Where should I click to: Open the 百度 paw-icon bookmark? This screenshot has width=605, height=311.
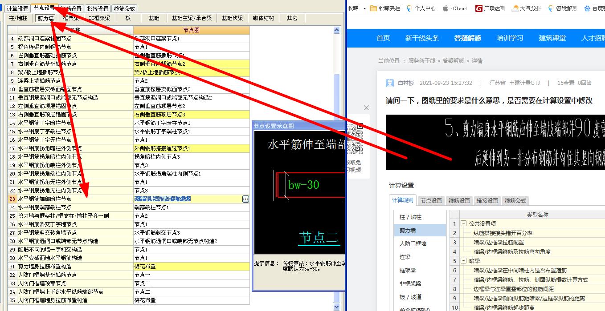(587, 8)
